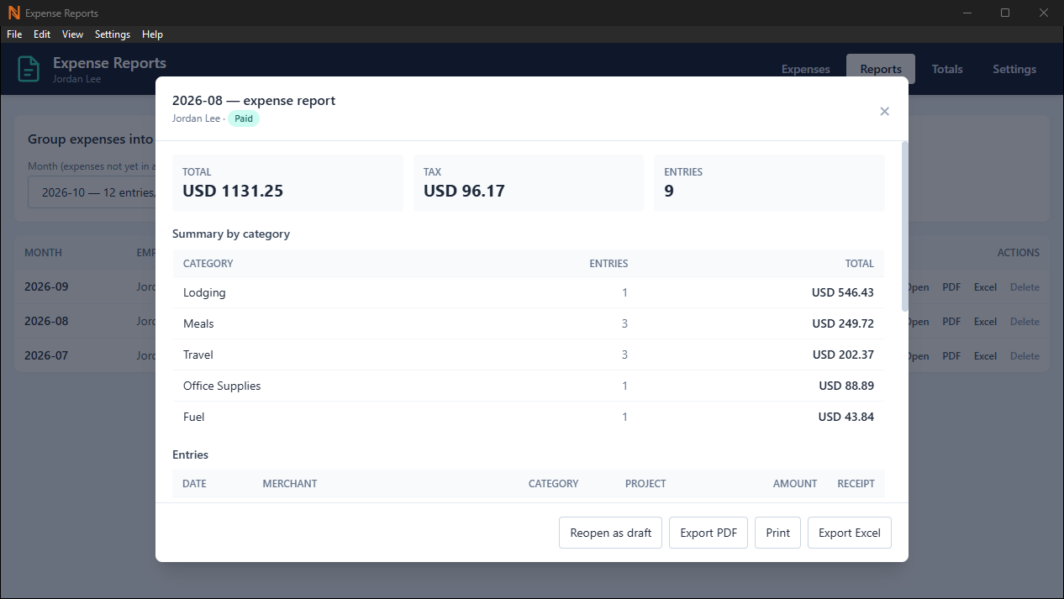The height and width of the screenshot is (599, 1064).
Task: Click PDF link in 2026-09 row
Action: click(951, 287)
